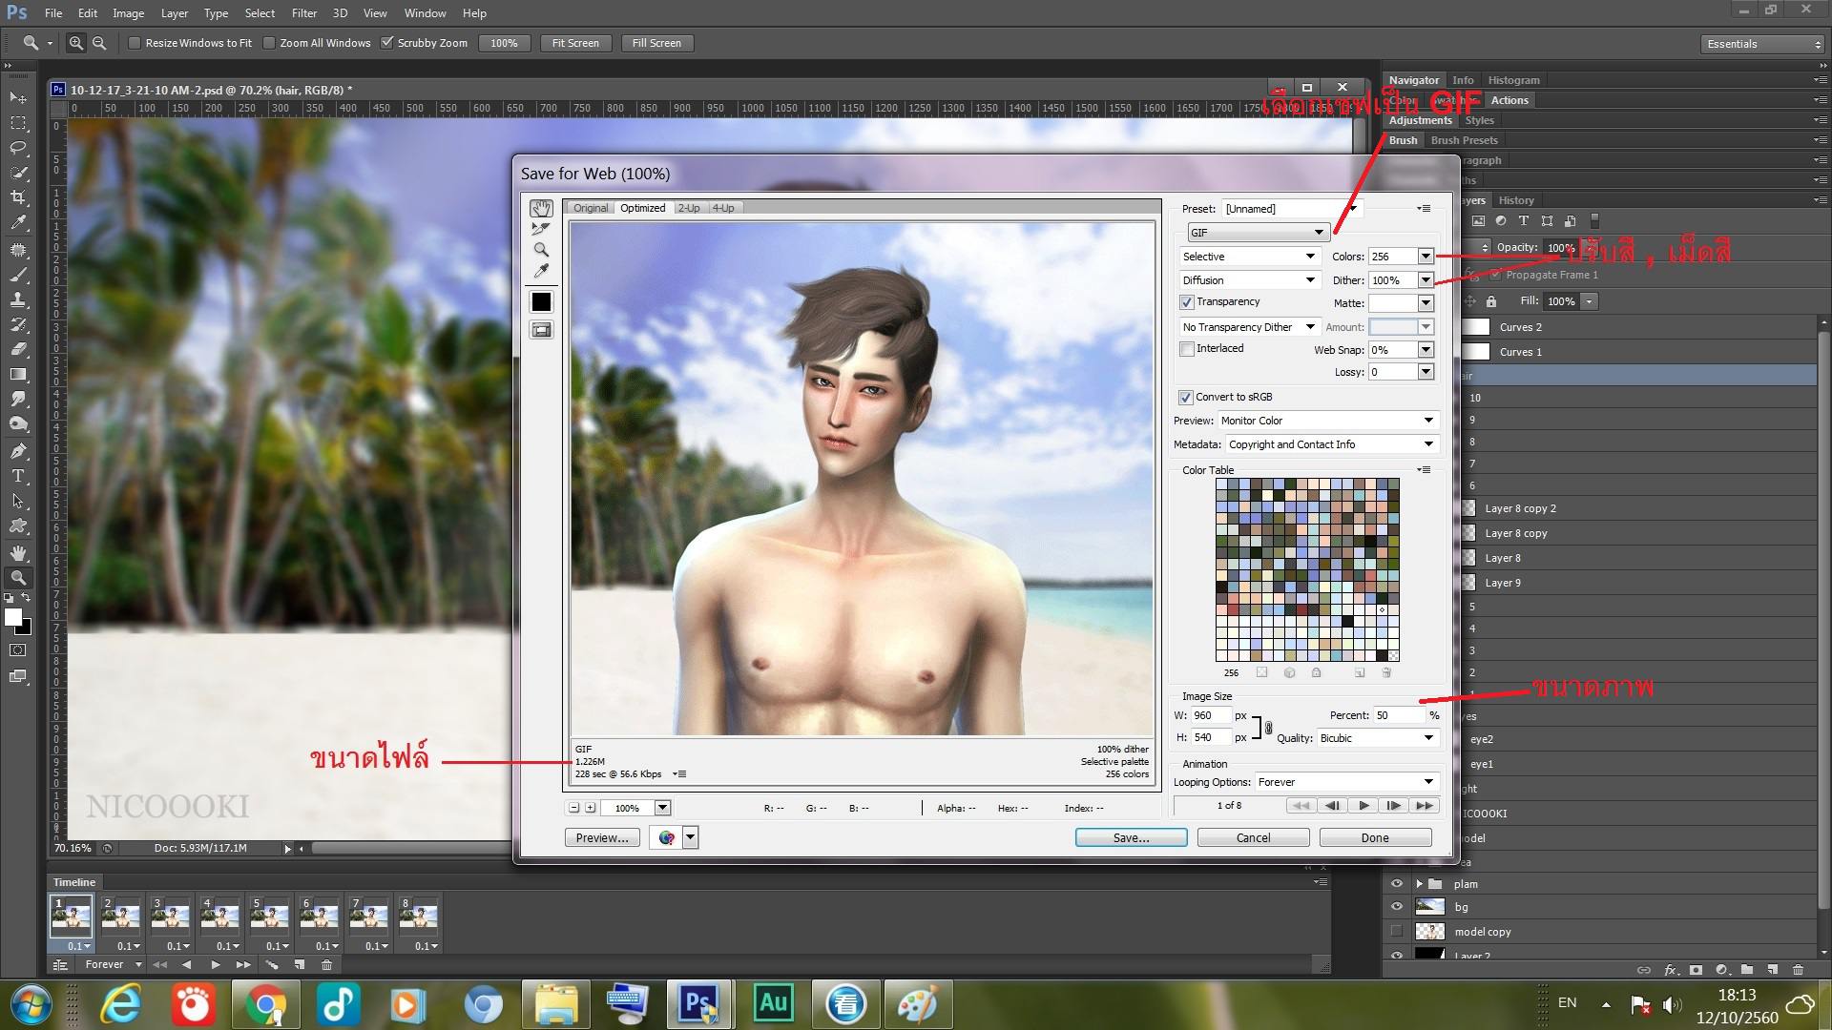Click the Fill Screen button
This screenshot has width=1832, height=1030.
click(x=656, y=43)
